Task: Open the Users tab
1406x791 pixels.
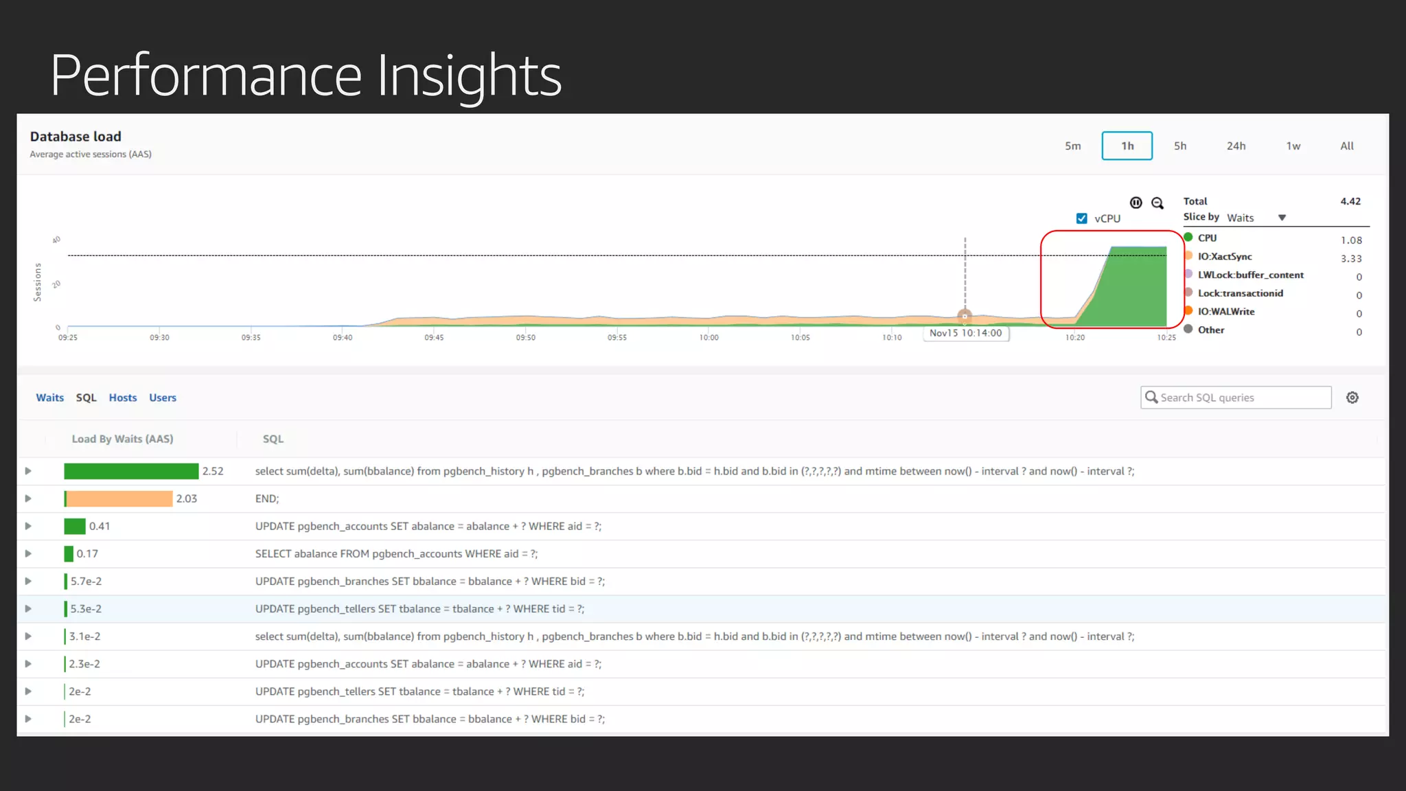Action: pyautogui.click(x=163, y=398)
